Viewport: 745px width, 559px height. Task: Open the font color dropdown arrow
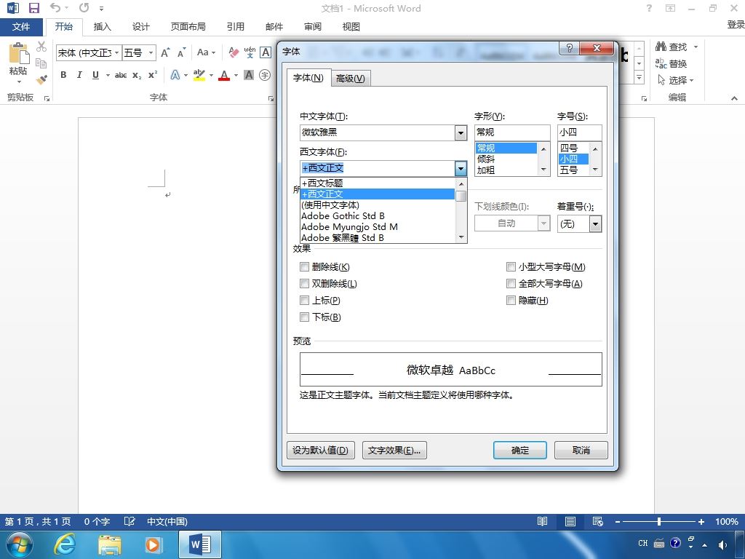click(x=236, y=76)
